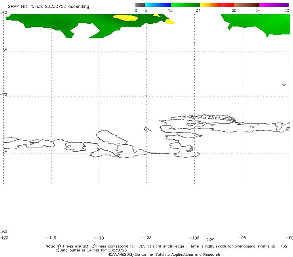Click the longitude label '-120'
293x257 pixels.
coord(4,238)
